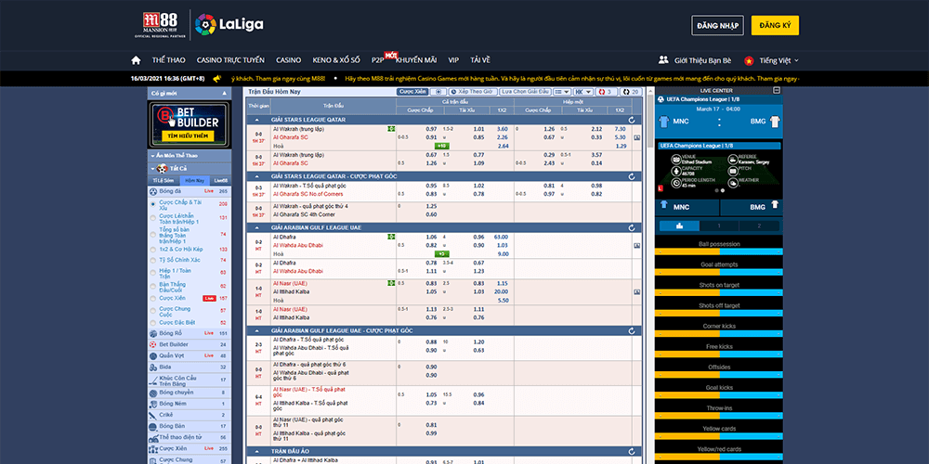Screen dimensions: 929x464
Task: Click the M88 Mansion logo
Action: [x=159, y=24]
